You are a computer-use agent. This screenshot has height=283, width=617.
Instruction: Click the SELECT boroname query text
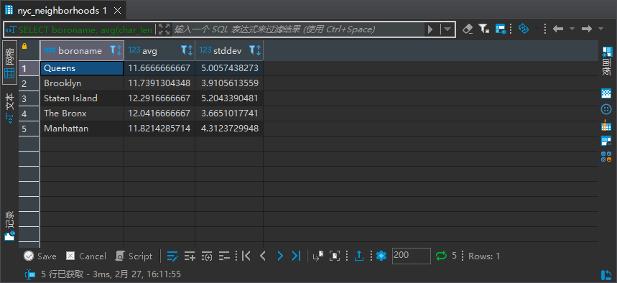click(85, 29)
